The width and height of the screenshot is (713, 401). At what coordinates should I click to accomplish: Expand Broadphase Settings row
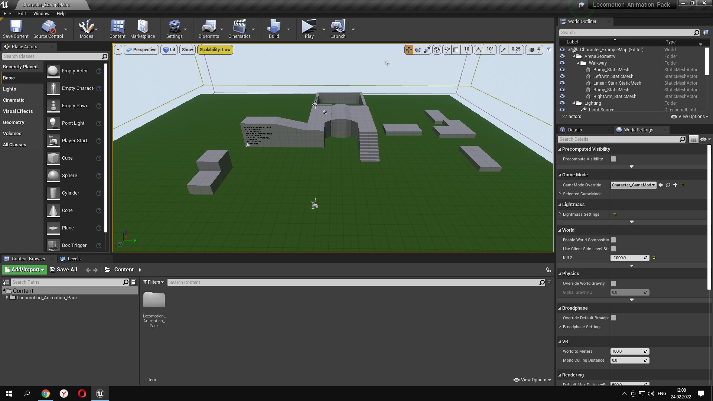pyautogui.click(x=560, y=327)
